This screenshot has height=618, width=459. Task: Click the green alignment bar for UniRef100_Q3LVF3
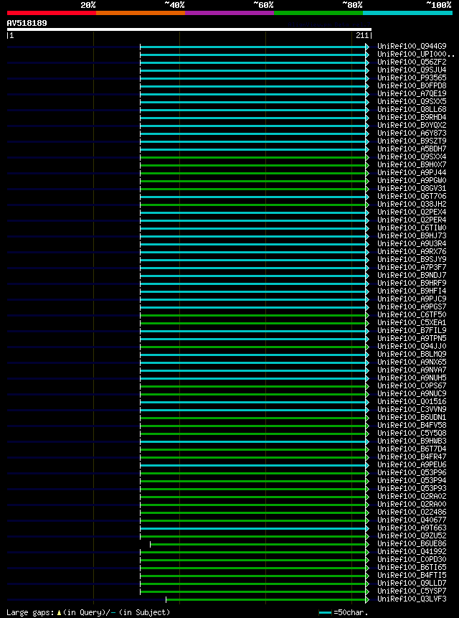[x=266, y=599]
